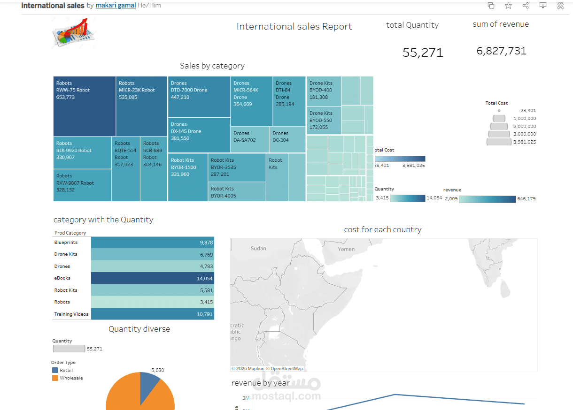This screenshot has width=573, height=410.
Task: Click the Robot Kits bar showing 5,581
Action: [153, 290]
